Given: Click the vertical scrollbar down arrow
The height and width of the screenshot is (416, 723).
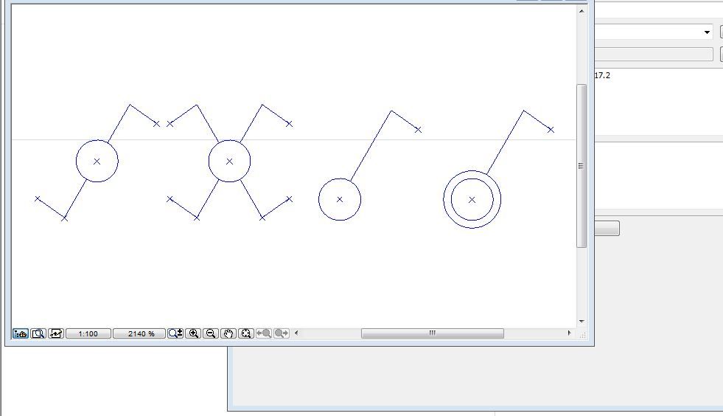Looking at the screenshot, I should [581, 322].
